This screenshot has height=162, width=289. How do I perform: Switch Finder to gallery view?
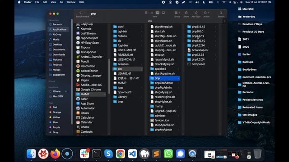click(x=163, y=13)
